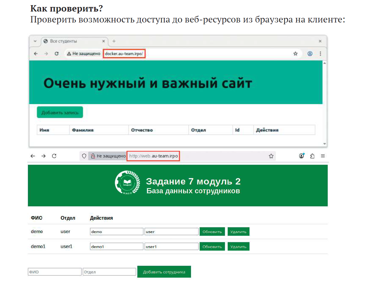Click the ИРПО logo in the green banner
This screenshot has width=365, height=284.
click(x=127, y=182)
